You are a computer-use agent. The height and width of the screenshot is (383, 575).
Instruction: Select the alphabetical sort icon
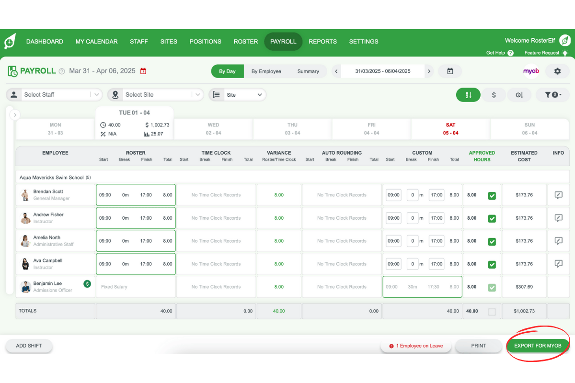click(x=468, y=95)
